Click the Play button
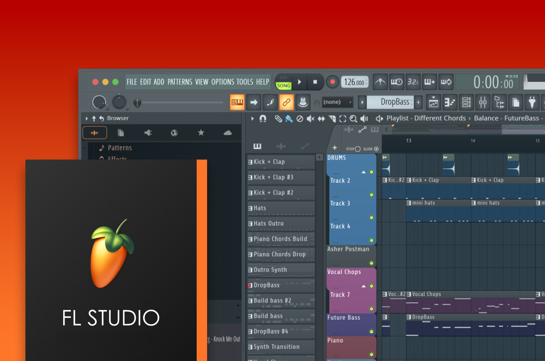 [x=299, y=82]
